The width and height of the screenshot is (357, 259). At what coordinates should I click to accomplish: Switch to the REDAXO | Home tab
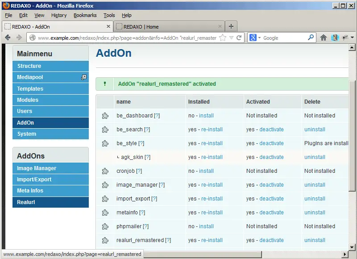coord(169,27)
